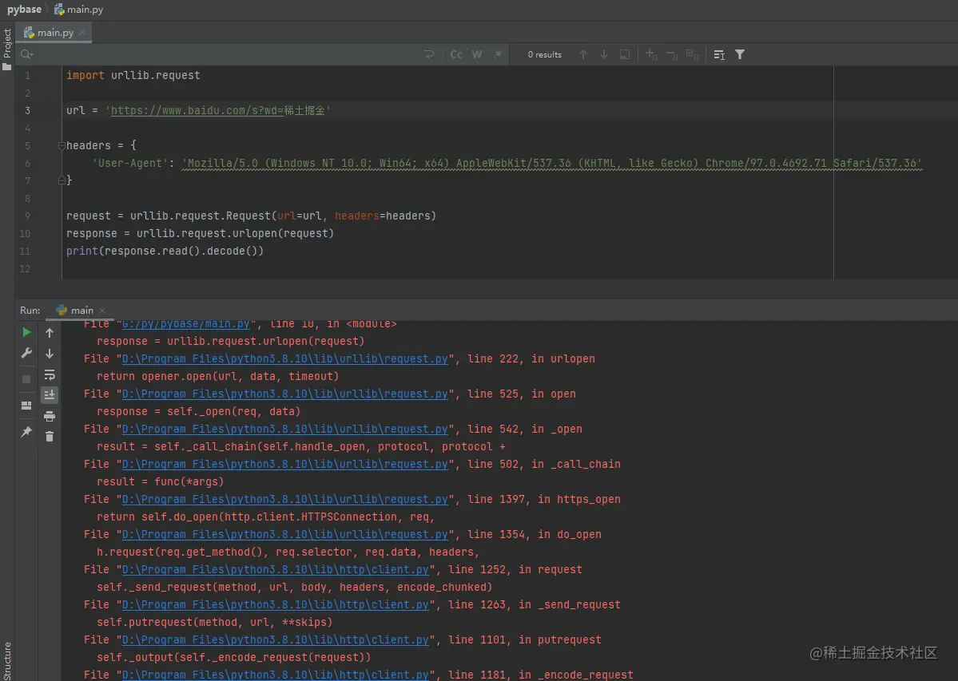This screenshot has width=958, height=681.
Task: Go to previous search occurrence
Action: point(583,54)
